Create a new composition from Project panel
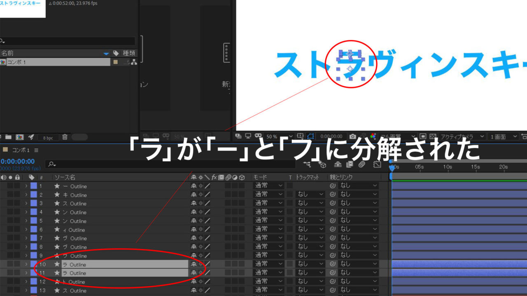The image size is (527, 296). pyautogui.click(x=19, y=137)
